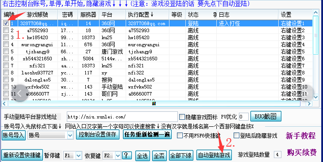Click the table's scroll up arrow
Viewport: 323px width, 162px height.
pos(315,13)
